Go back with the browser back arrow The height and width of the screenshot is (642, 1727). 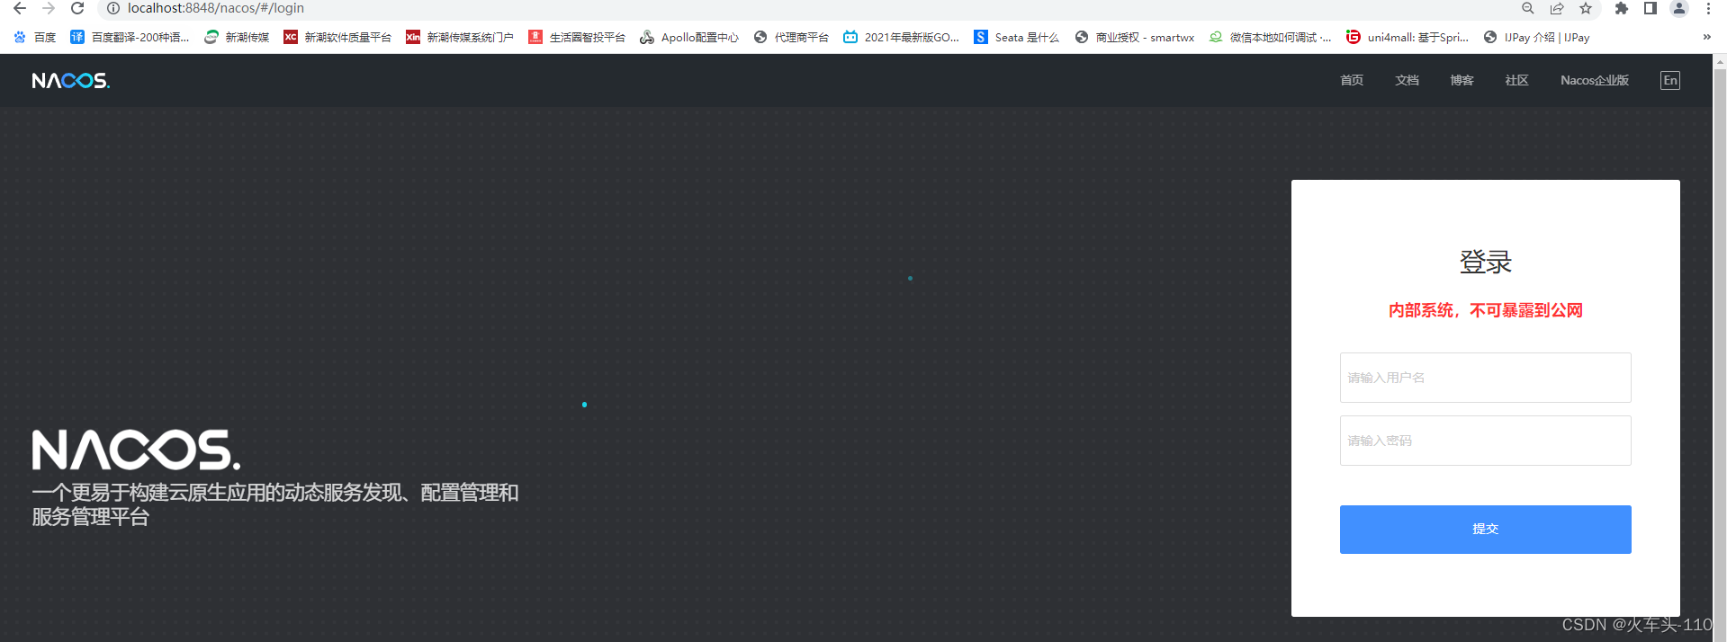tap(20, 8)
